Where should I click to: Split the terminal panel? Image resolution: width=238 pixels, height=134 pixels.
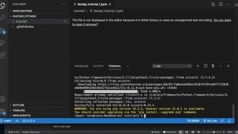[x=205, y=66]
